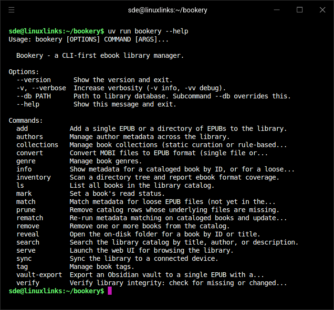
Task: Click the 'add' command name
Action: coord(22,129)
